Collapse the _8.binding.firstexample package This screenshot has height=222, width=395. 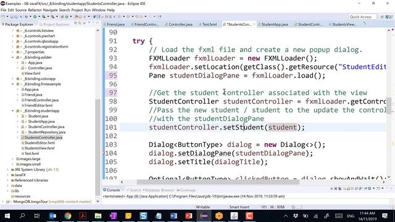(12, 84)
